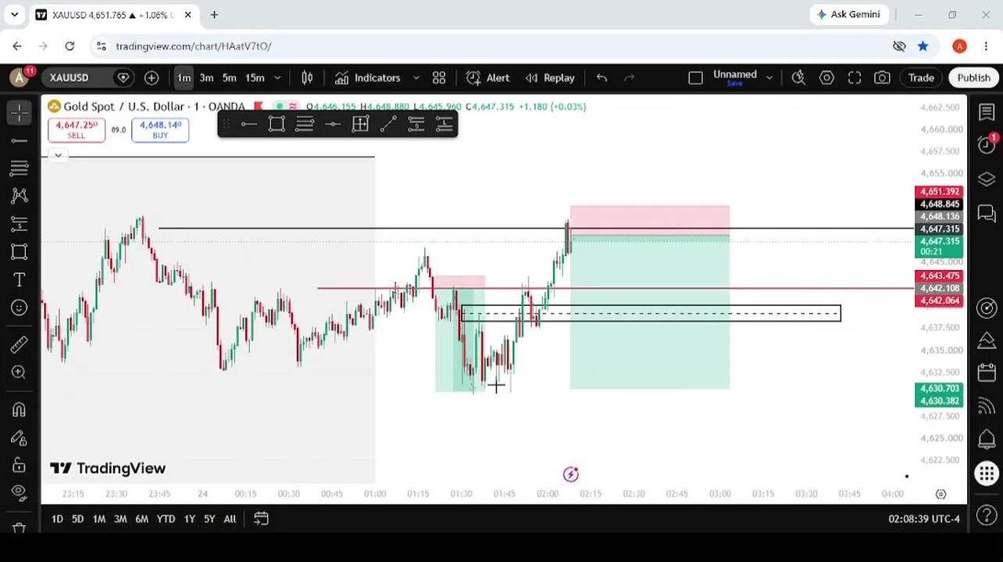Redo the chart action

click(630, 77)
